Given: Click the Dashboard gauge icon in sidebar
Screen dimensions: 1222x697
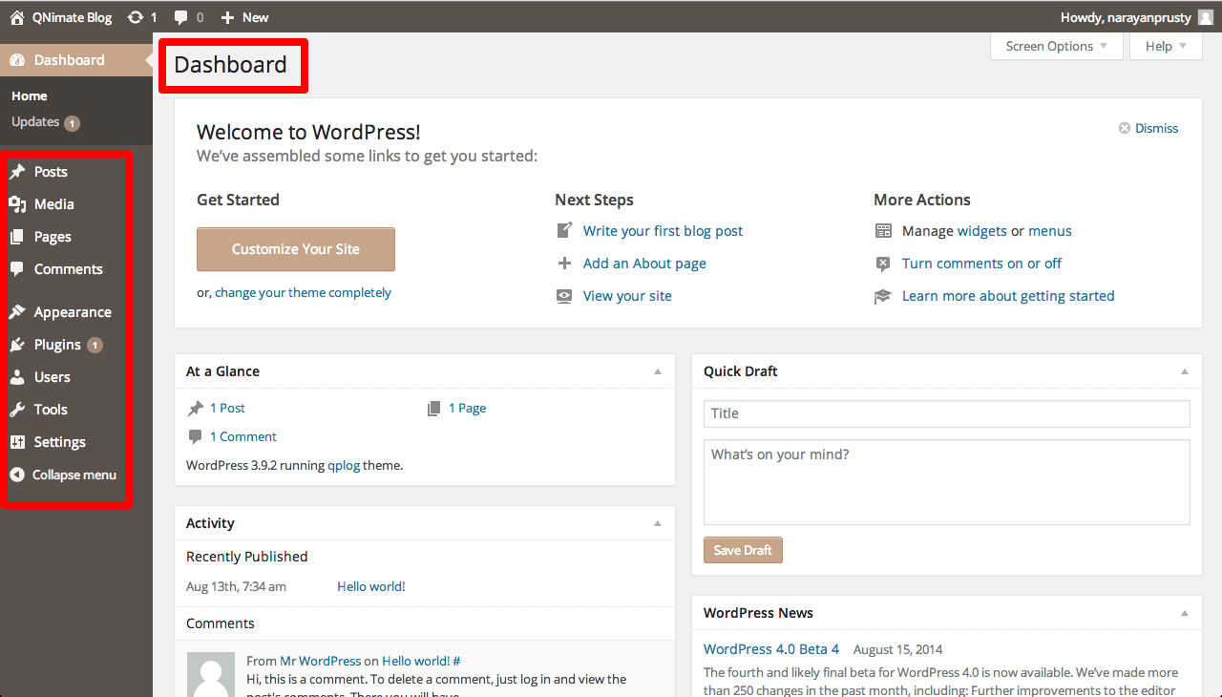Looking at the screenshot, I should 17,60.
